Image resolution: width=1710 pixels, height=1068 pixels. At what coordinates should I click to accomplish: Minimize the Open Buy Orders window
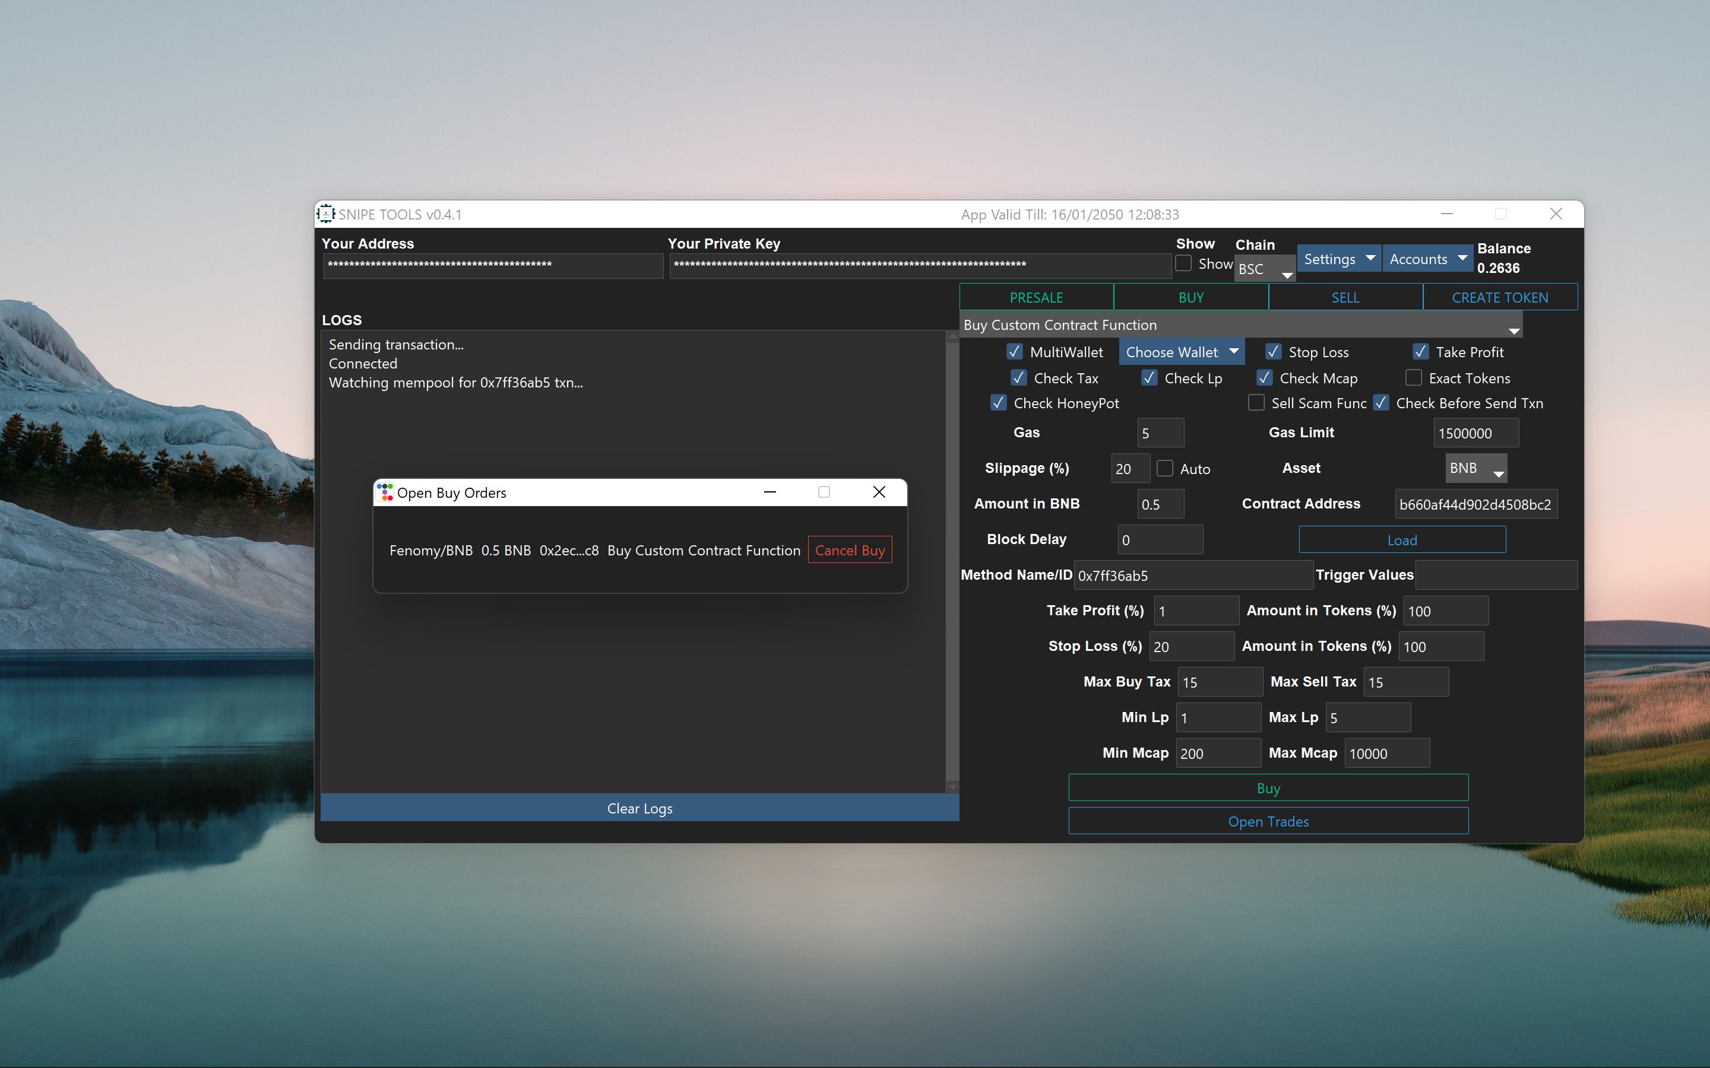coord(770,492)
